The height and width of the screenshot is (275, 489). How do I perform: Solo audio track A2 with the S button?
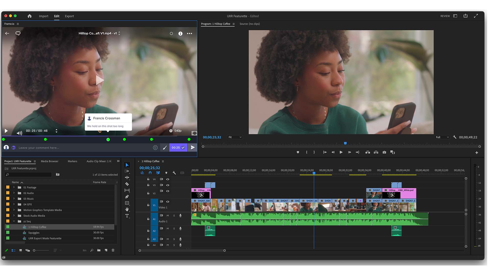[x=174, y=228]
